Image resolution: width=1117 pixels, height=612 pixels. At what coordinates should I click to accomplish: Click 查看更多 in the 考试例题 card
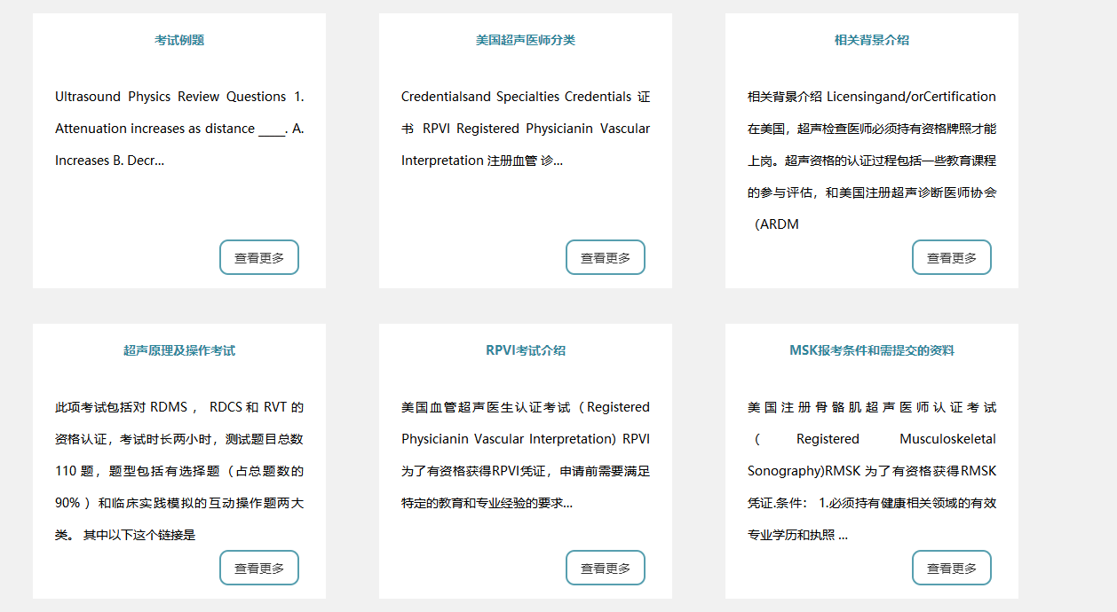(259, 258)
